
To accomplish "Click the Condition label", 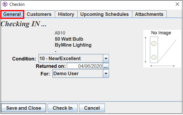I will click(24, 59).
